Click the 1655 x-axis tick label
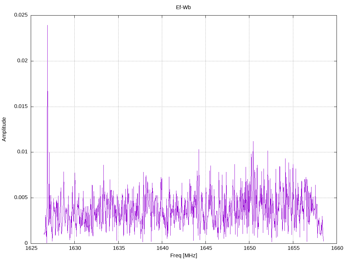Screen dimensions: 346x260 (293, 248)
